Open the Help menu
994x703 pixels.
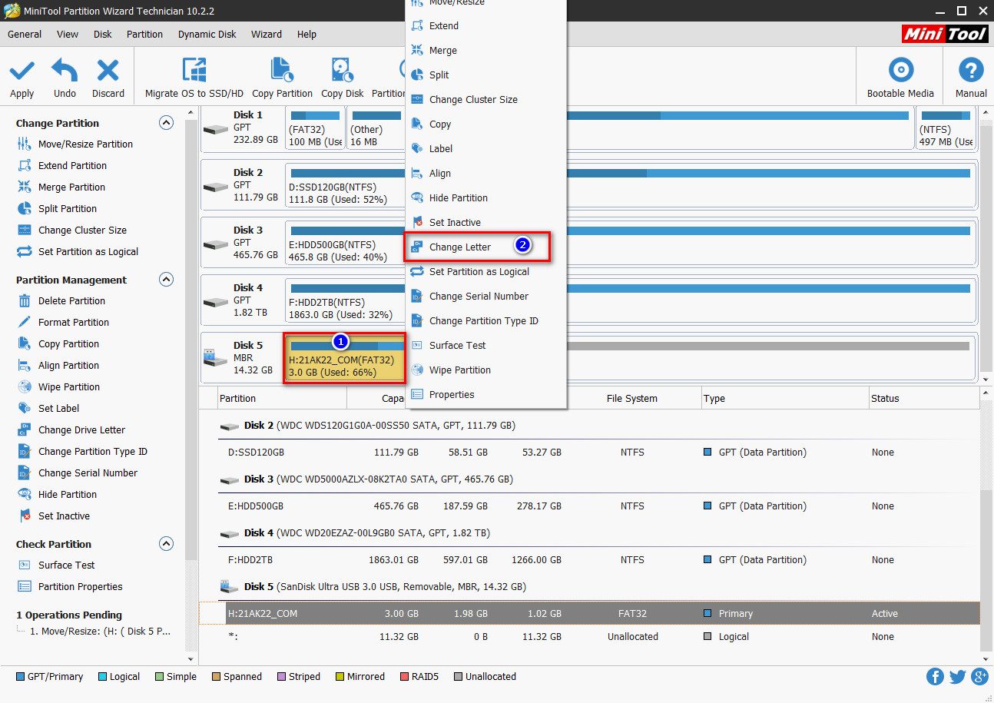coord(306,34)
